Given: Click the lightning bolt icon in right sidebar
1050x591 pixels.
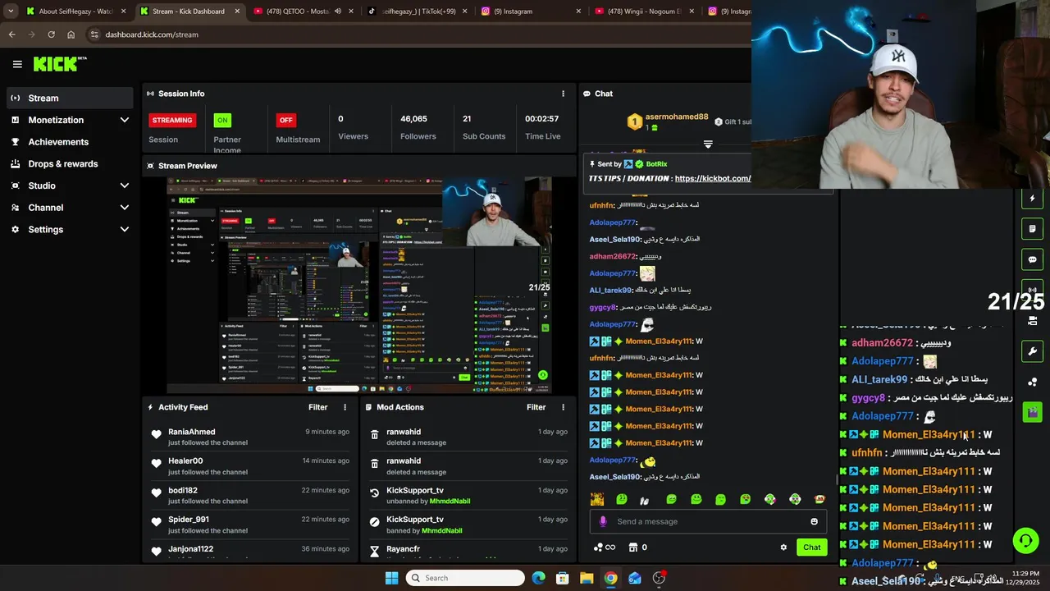Looking at the screenshot, I should click(x=1032, y=198).
